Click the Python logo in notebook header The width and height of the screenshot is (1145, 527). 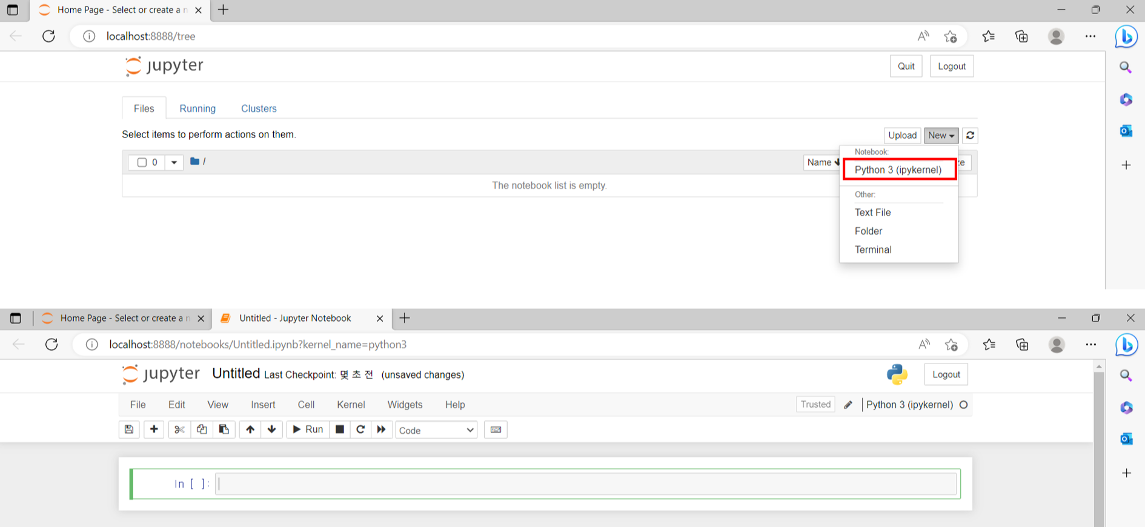tap(897, 374)
